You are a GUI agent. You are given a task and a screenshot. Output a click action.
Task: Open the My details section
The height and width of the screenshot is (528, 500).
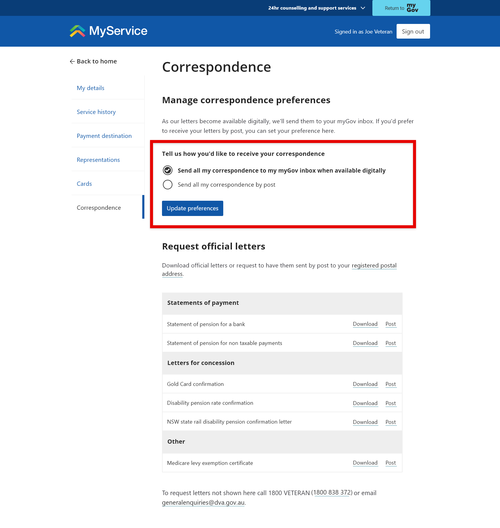tap(91, 88)
